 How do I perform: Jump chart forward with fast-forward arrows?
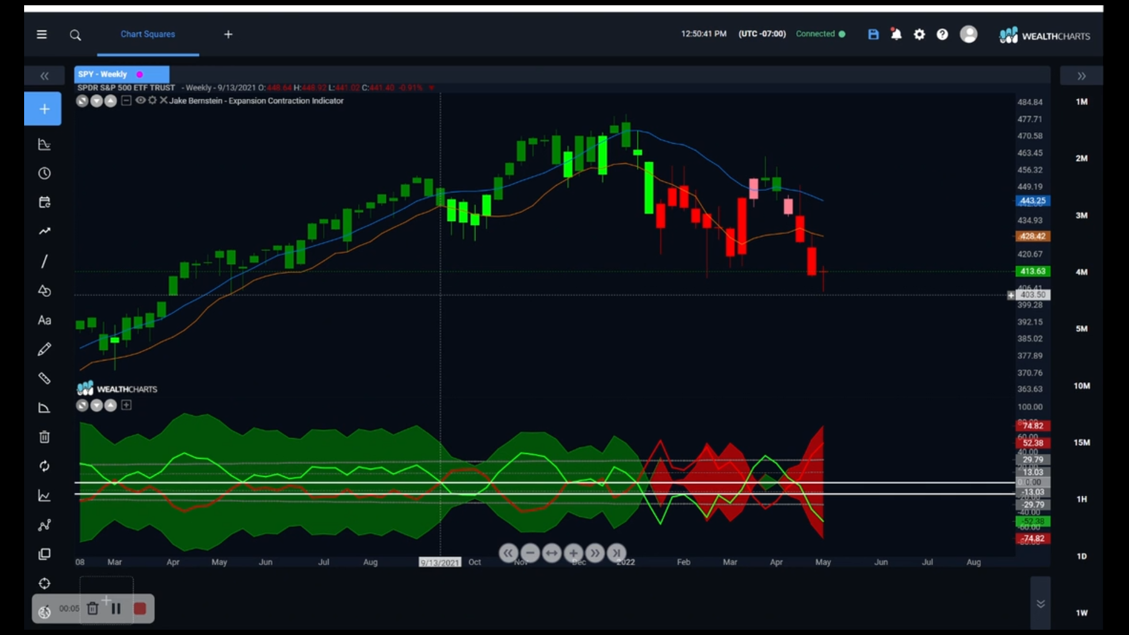595,553
